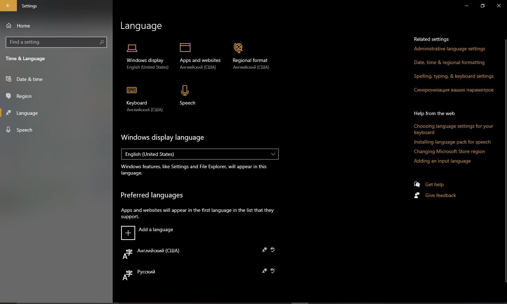This screenshot has height=304, width=507.
Task: Click the Get help chat icon
Action: pyautogui.click(x=417, y=184)
